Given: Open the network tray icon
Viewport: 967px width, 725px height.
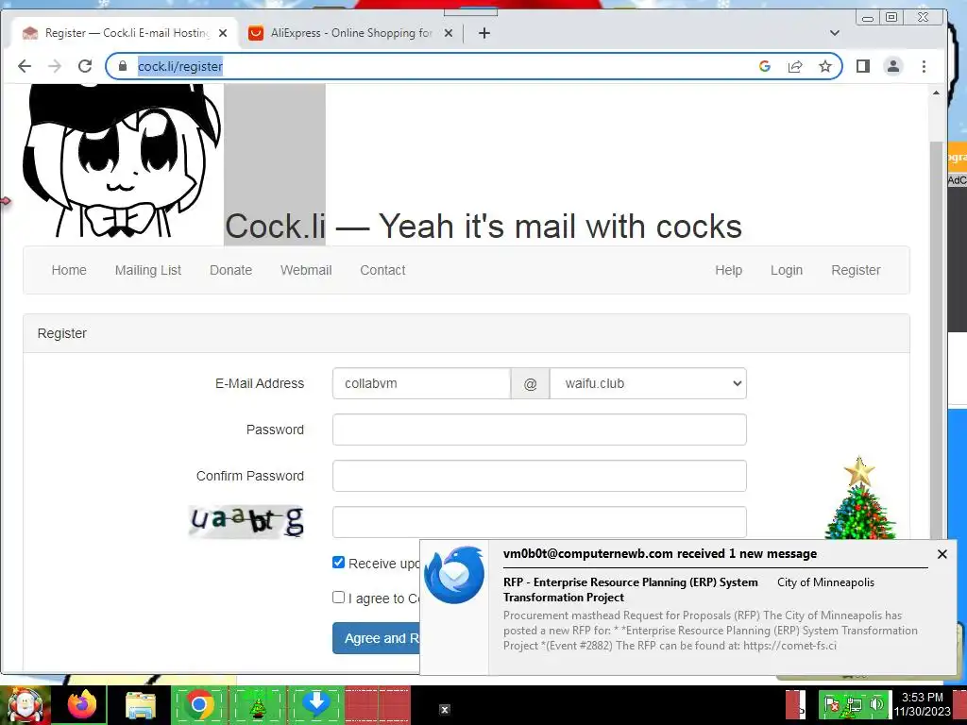Looking at the screenshot, I should [854, 704].
